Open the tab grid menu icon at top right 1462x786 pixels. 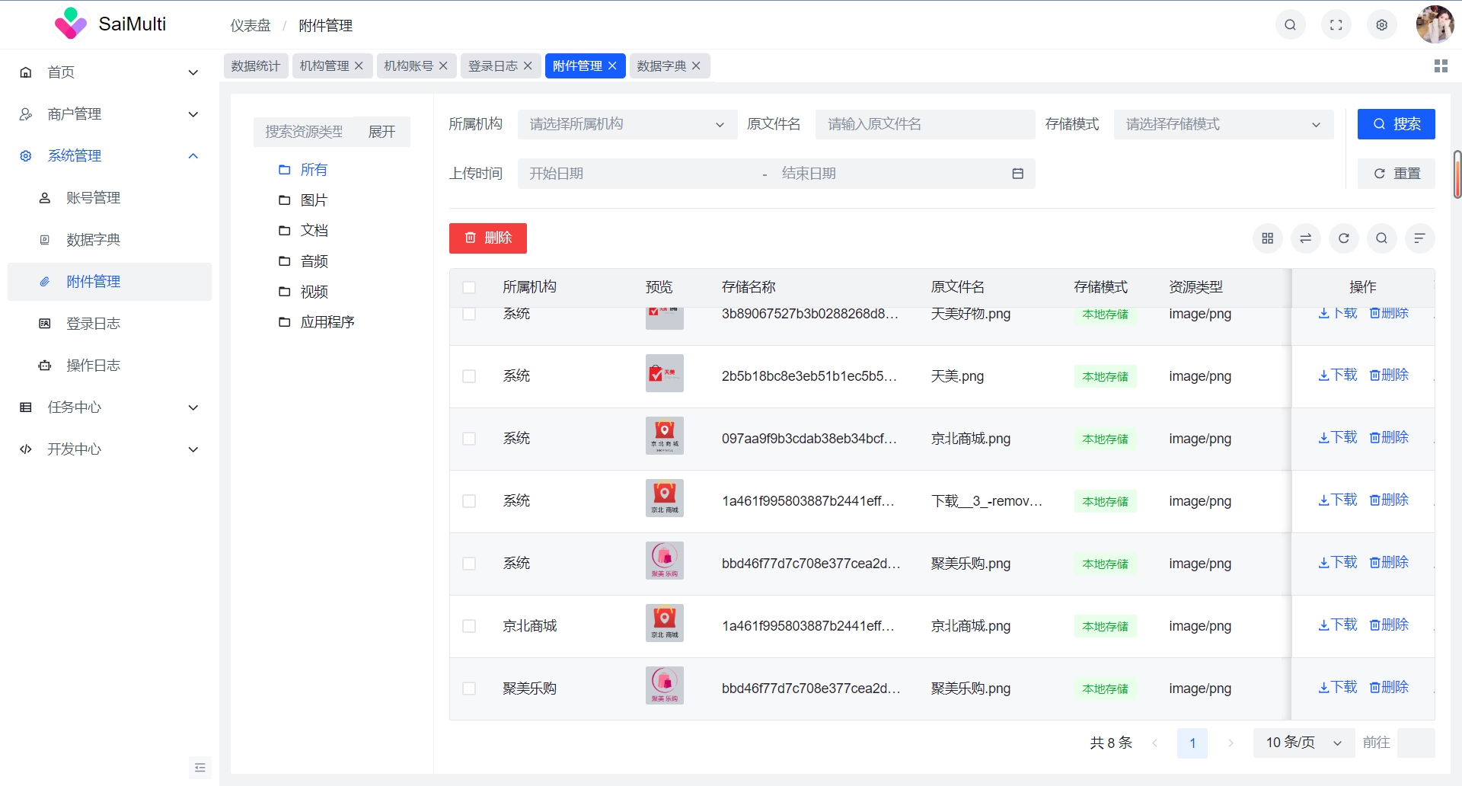(1440, 66)
